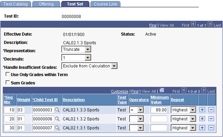
Task: Click the Weight field containing 03
Action: click(x=21, y=110)
